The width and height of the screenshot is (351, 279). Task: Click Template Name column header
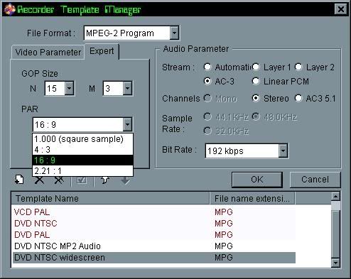pos(110,198)
